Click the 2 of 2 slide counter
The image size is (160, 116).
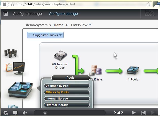pyautogui.click(x=118, y=113)
